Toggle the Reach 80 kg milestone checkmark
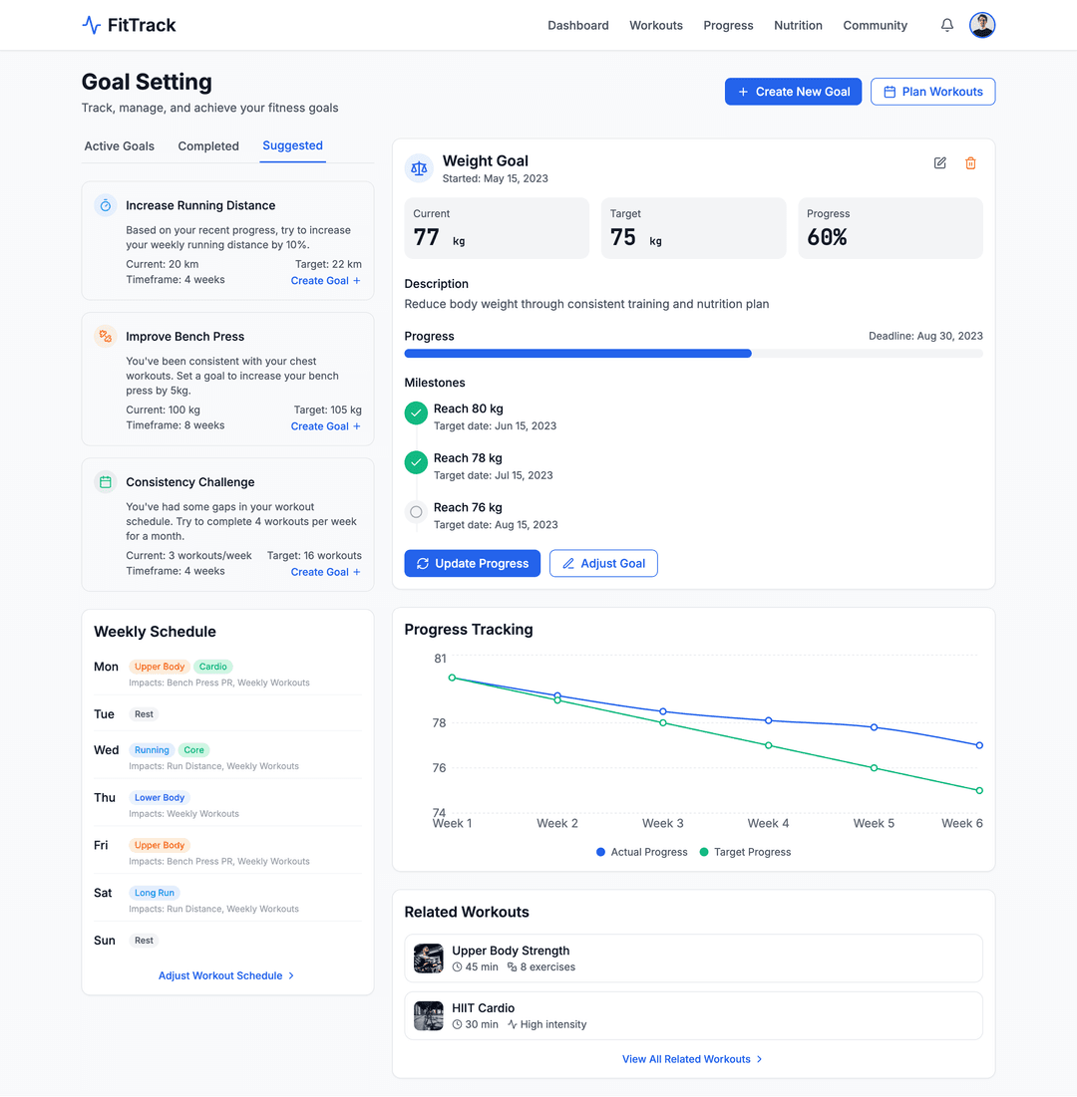Image resolution: width=1077 pixels, height=1097 pixels. (416, 412)
